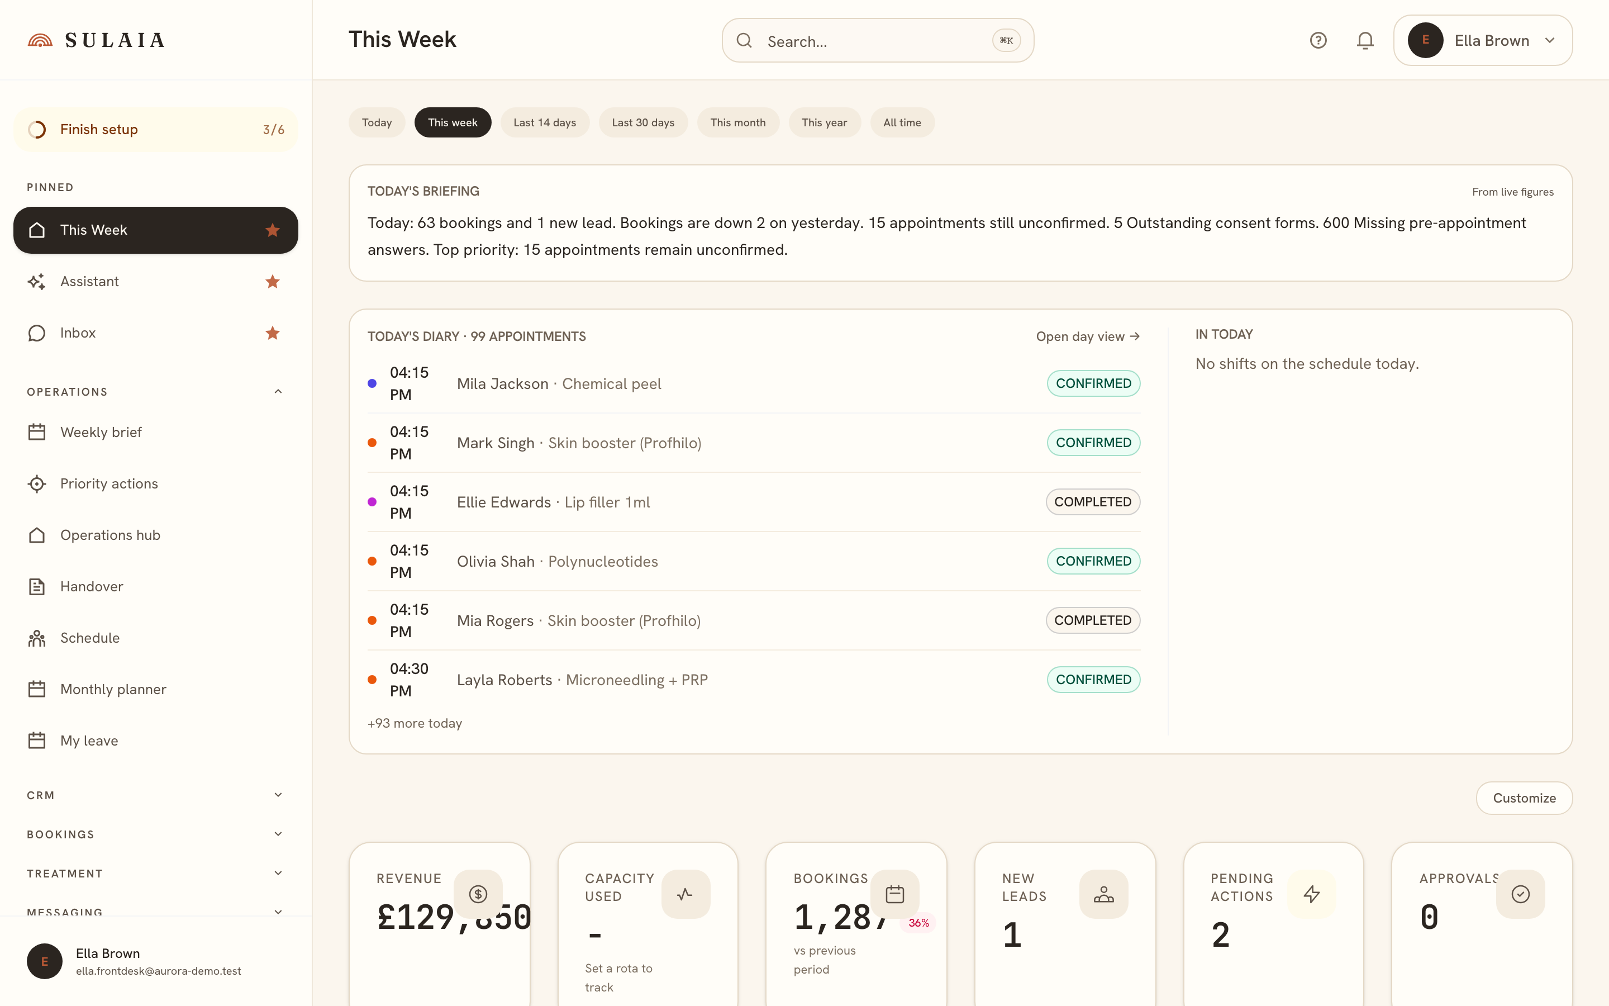Open the notifications bell
The image size is (1609, 1006).
tap(1365, 41)
